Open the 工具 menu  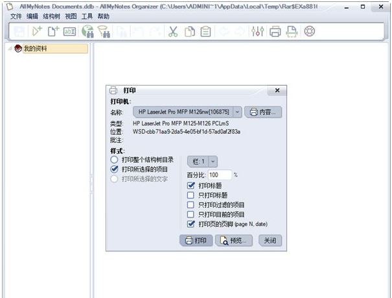click(x=87, y=16)
